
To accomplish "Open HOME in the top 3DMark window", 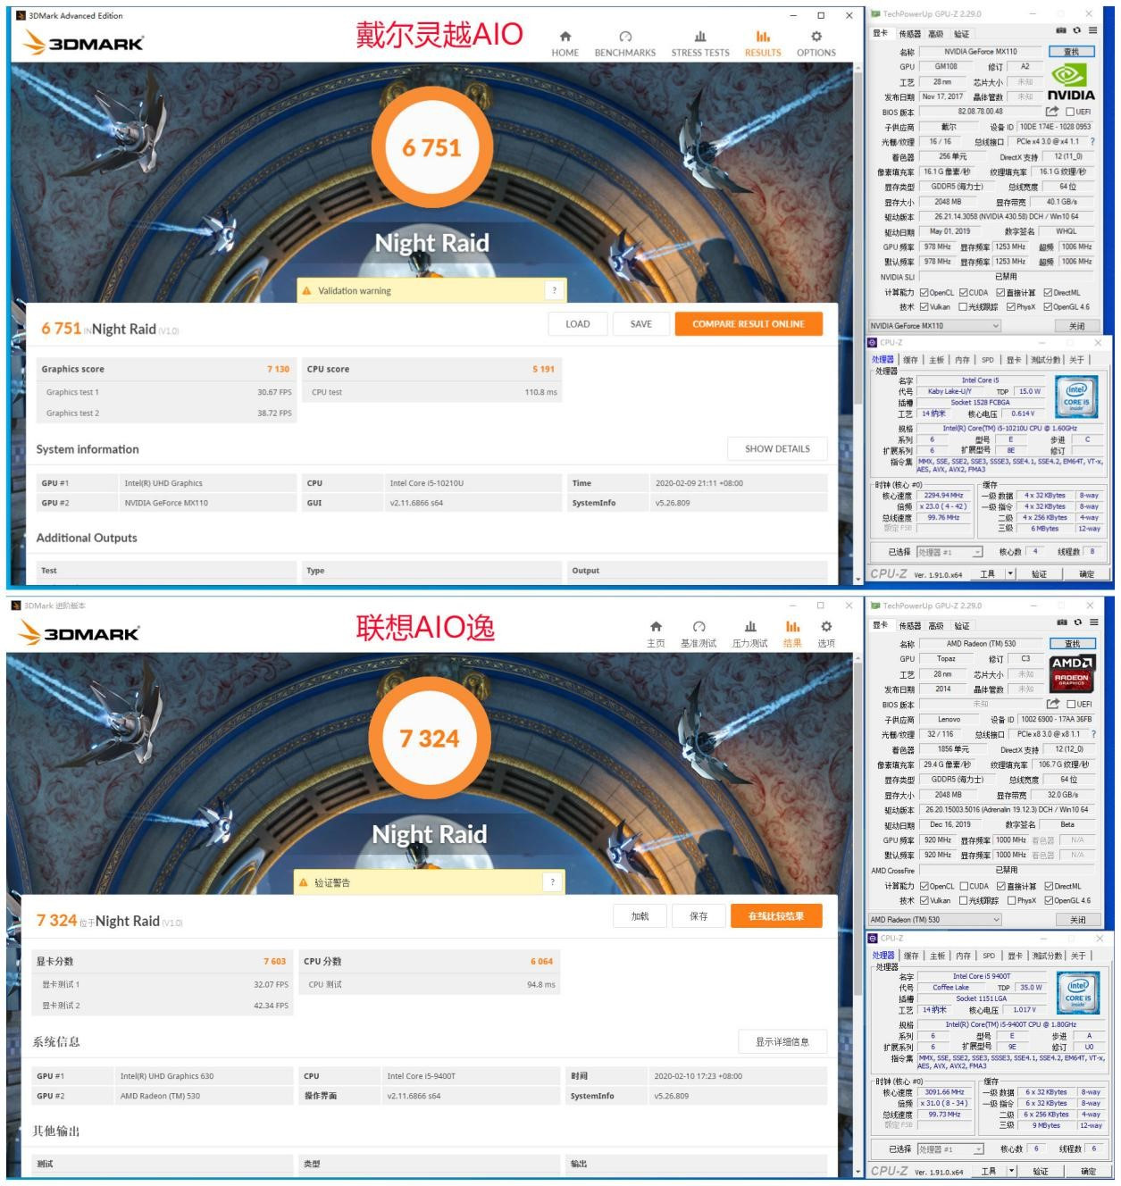I will pos(565,43).
